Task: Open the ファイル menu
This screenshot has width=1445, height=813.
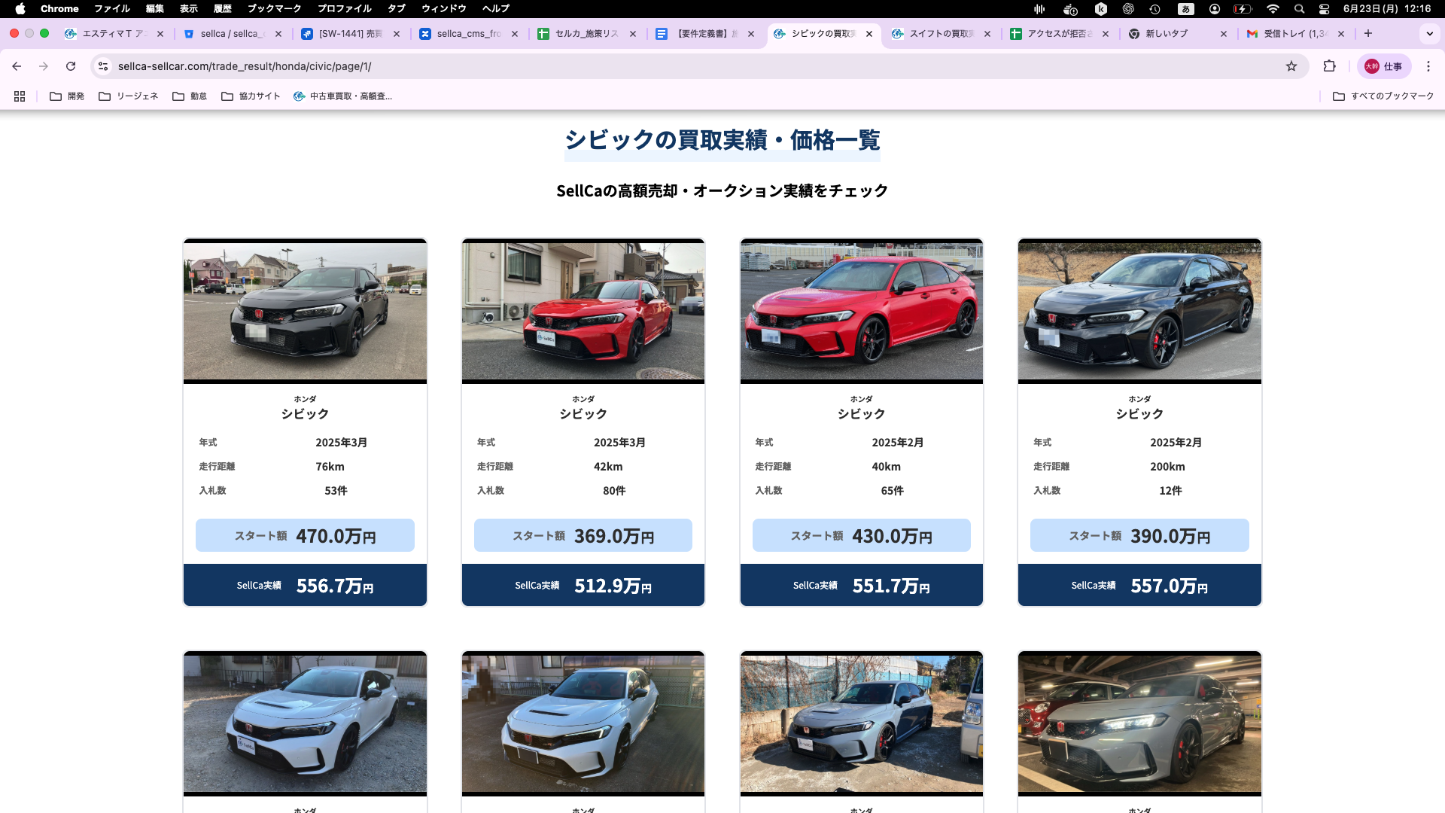Action: 112,9
